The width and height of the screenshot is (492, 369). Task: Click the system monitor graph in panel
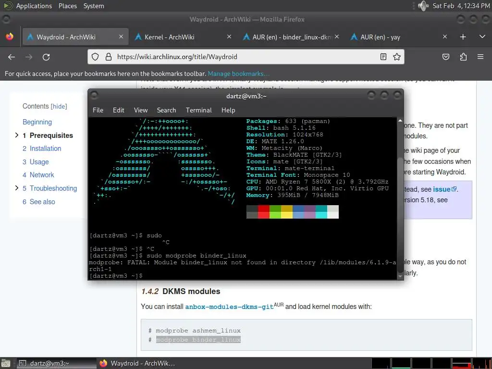point(431,363)
